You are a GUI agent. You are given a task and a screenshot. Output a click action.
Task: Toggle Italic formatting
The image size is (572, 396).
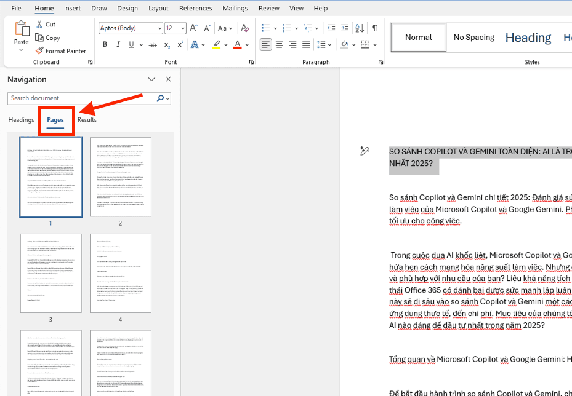(x=118, y=45)
